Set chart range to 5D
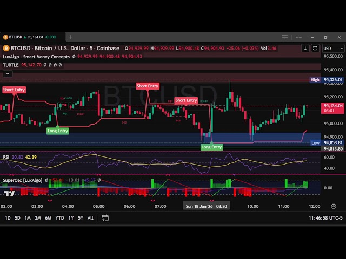 17,218
